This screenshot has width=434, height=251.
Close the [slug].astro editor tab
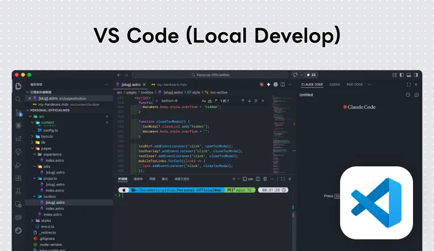coord(144,85)
